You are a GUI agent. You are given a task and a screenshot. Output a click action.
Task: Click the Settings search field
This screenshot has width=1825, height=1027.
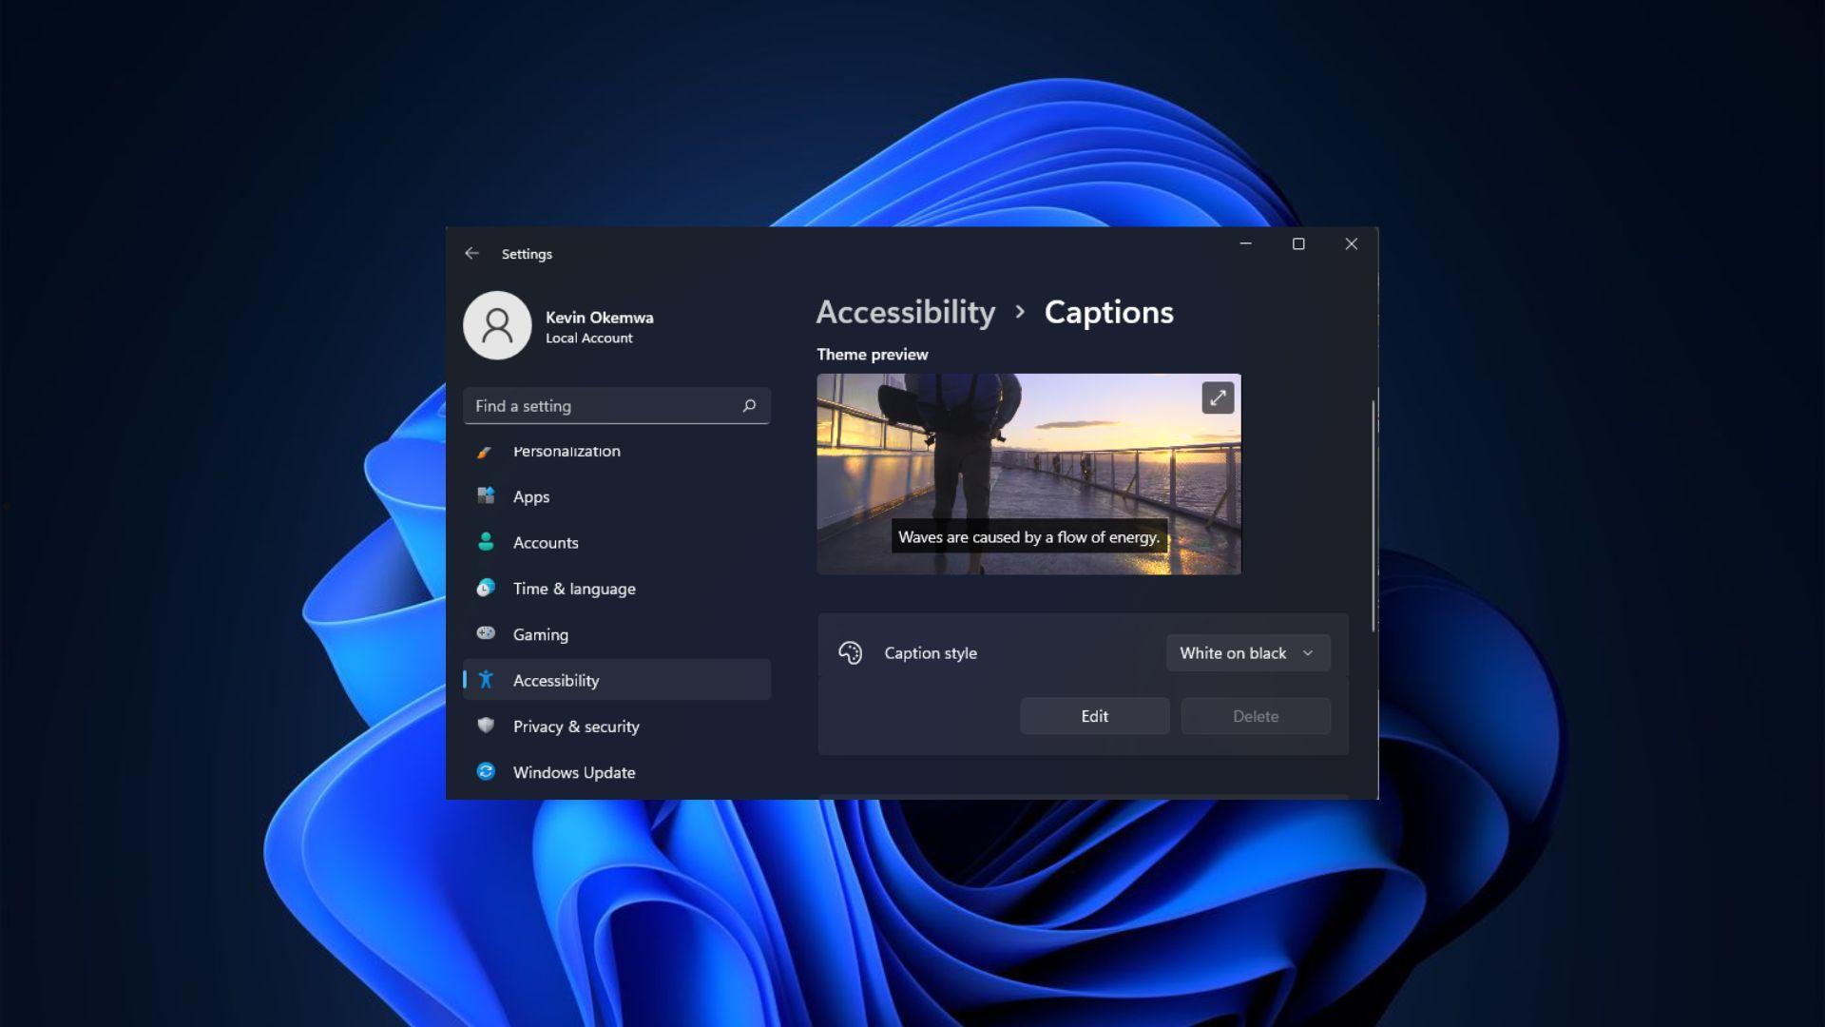click(x=615, y=404)
